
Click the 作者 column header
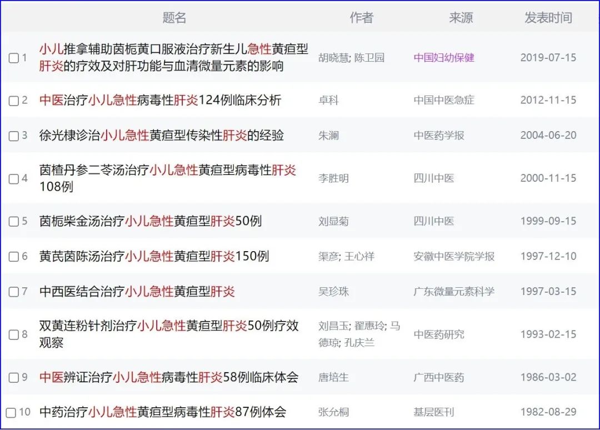click(362, 17)
